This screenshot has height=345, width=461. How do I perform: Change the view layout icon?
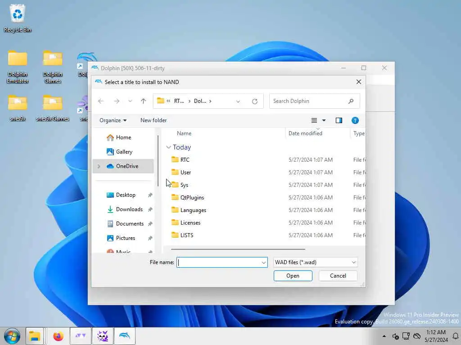[x=314, y=120]
